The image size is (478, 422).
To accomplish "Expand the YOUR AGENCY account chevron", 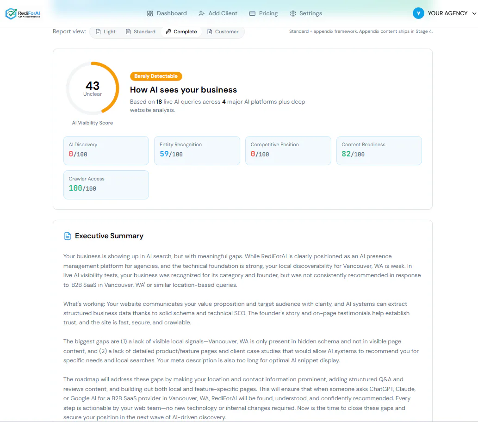I will click(474, 13).
